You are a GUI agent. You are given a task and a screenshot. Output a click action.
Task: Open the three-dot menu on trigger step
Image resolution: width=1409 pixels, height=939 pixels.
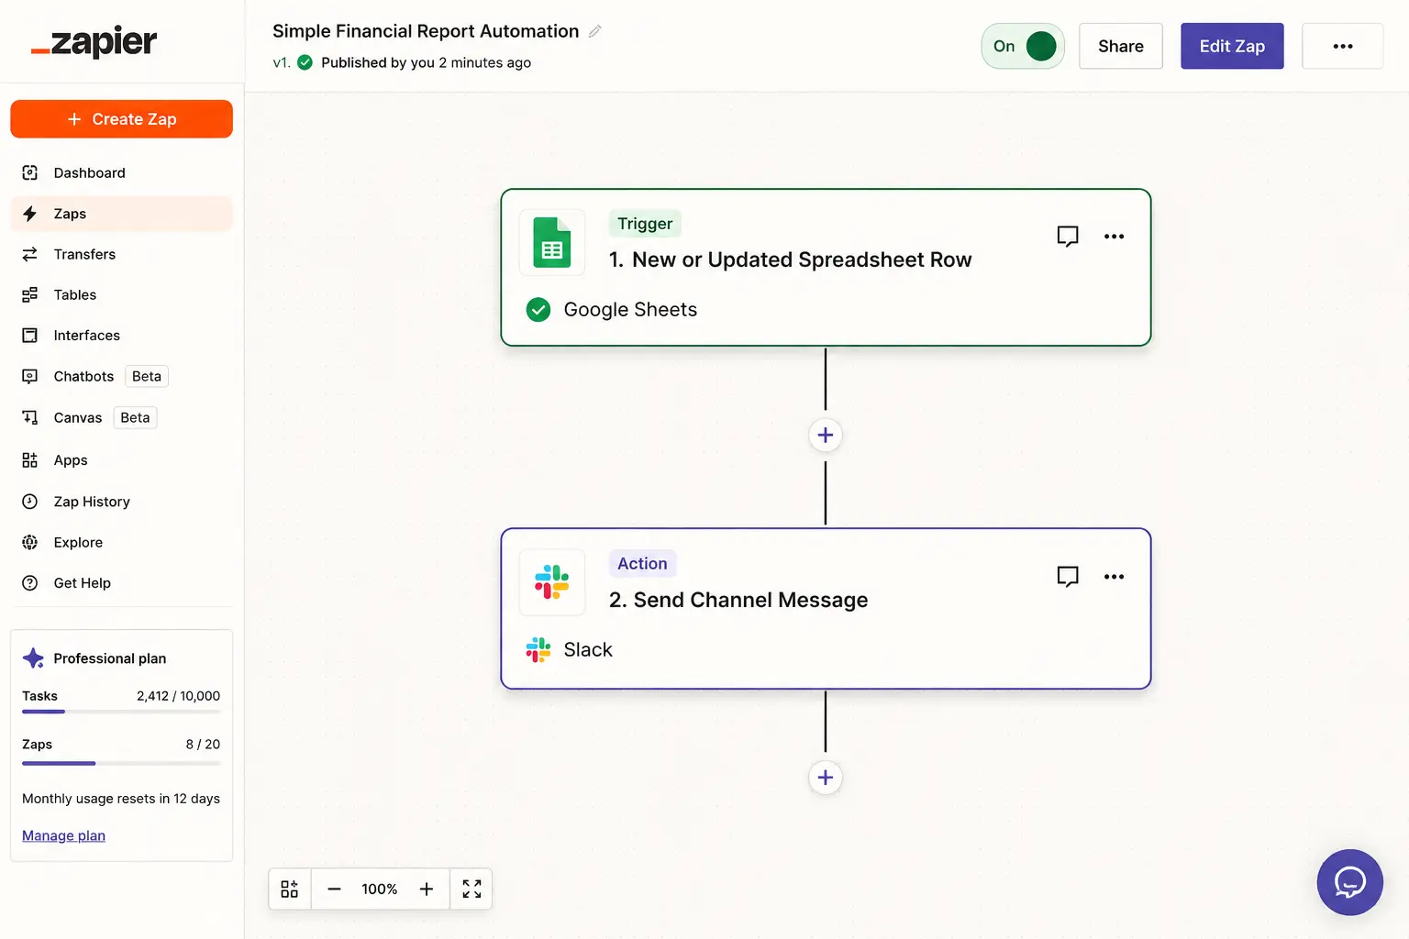coord(1114,237)
